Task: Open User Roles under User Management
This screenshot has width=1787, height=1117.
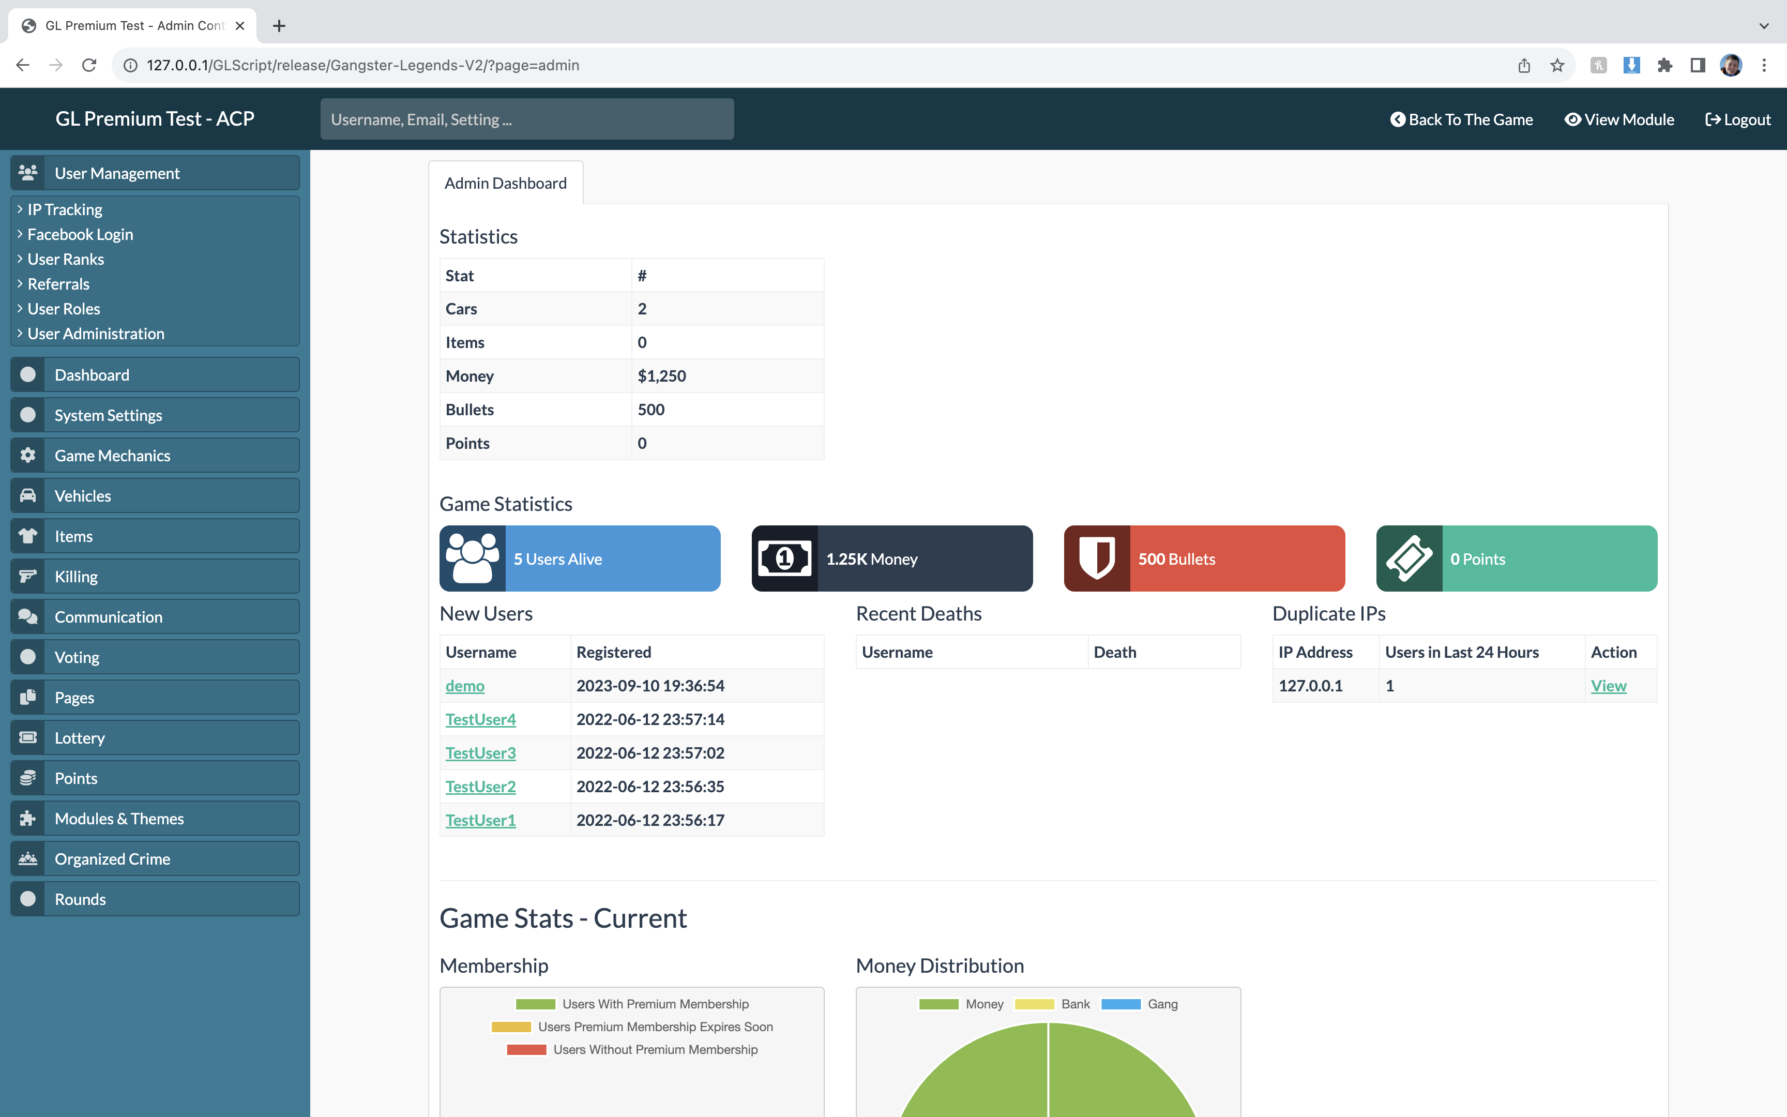Action: point(64,309)
